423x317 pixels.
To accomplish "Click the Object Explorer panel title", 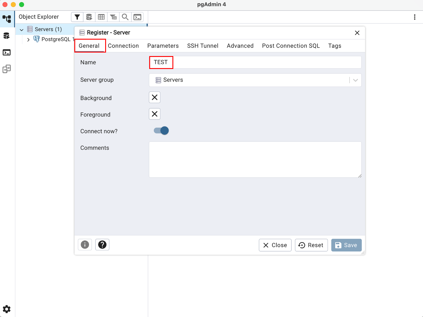I will pos(39,17).
